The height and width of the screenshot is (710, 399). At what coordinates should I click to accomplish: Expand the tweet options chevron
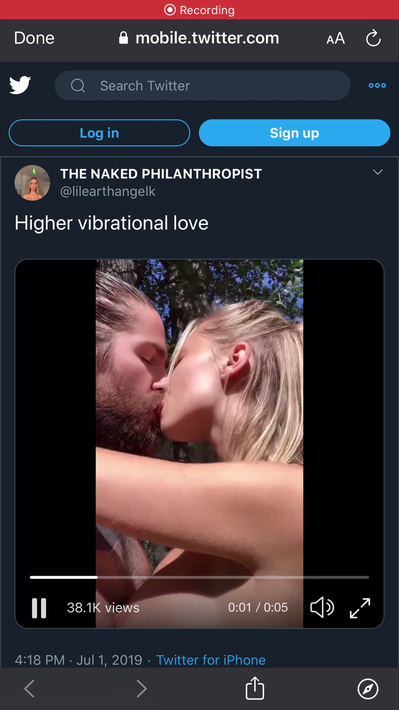coord(378,172)
